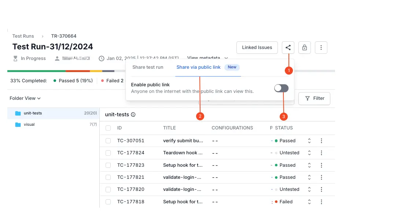
Task: Tick checkbox for TC-177824
Action: [x=108, y=153]
